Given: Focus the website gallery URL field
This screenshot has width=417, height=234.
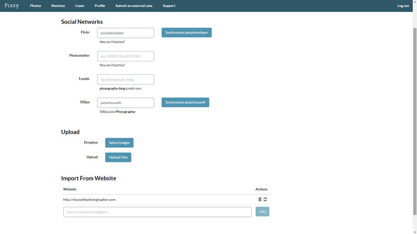Looking at the screenshot, I should tap(157, 212).
